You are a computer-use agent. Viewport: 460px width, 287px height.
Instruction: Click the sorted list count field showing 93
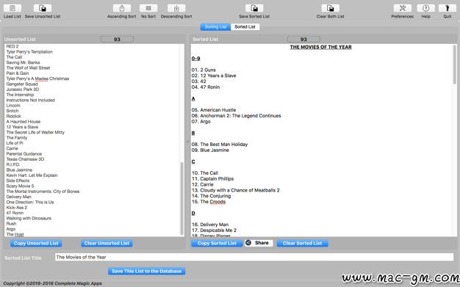point(303,40)
